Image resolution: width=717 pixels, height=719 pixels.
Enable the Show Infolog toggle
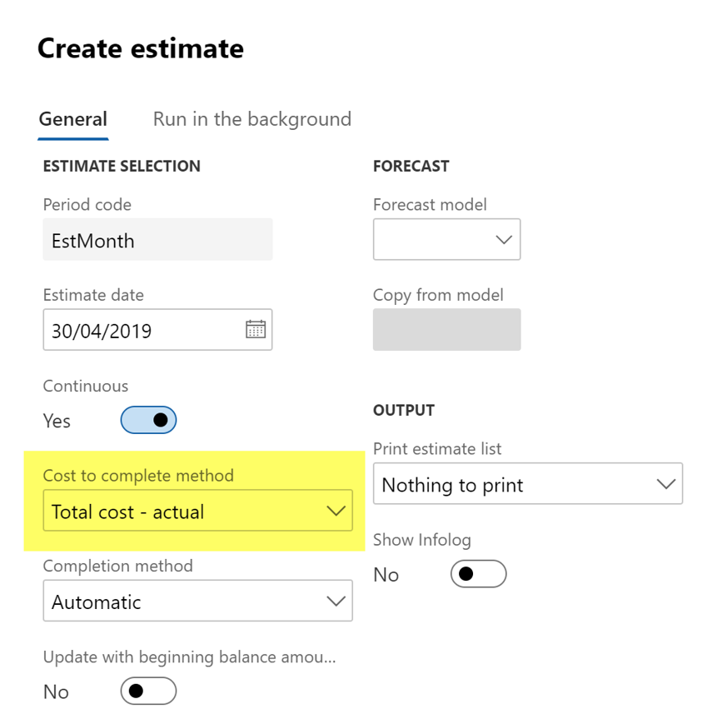click(479, 574)
